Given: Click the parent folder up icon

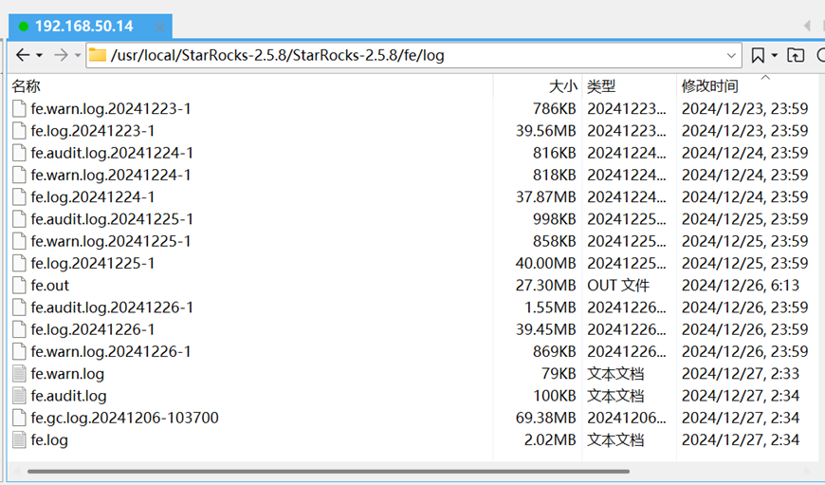Looking at the screenshot, I should [796, 55].
